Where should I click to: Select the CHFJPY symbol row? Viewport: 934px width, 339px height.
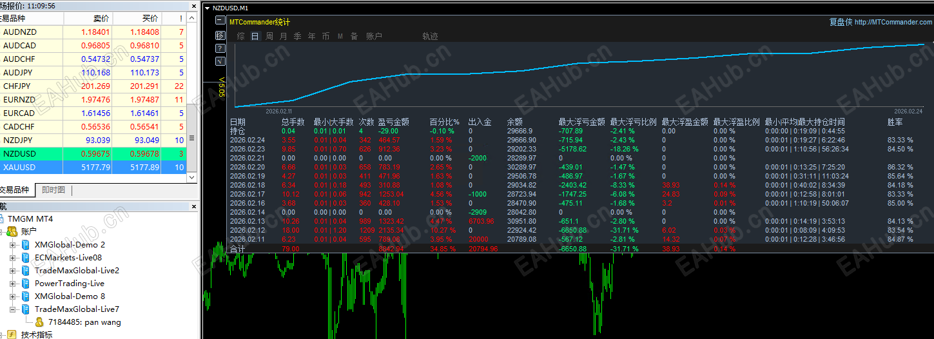click(93, 86)
